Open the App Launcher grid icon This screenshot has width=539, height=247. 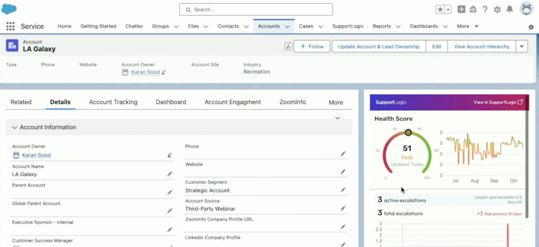click(x=11, y=26)
